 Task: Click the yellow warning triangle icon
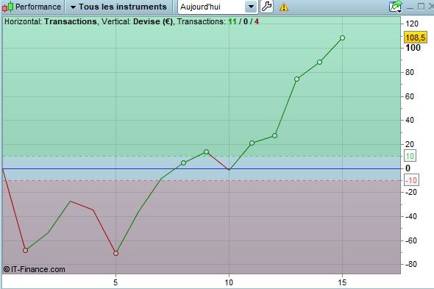[284, 7]
